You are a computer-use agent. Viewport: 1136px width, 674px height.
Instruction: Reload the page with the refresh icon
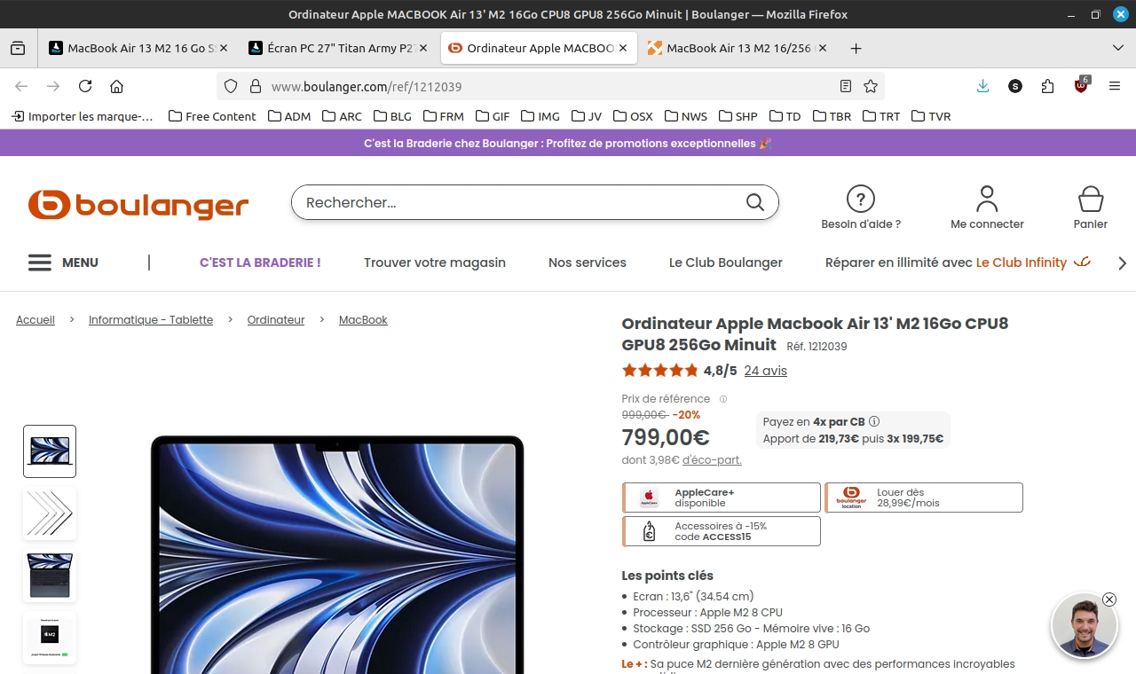pyautogui.click(x=85, y=86)
